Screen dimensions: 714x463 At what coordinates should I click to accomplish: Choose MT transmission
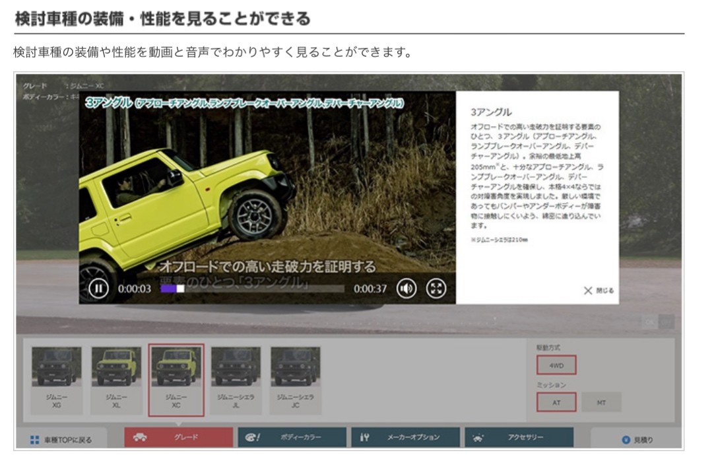[601, 402]
